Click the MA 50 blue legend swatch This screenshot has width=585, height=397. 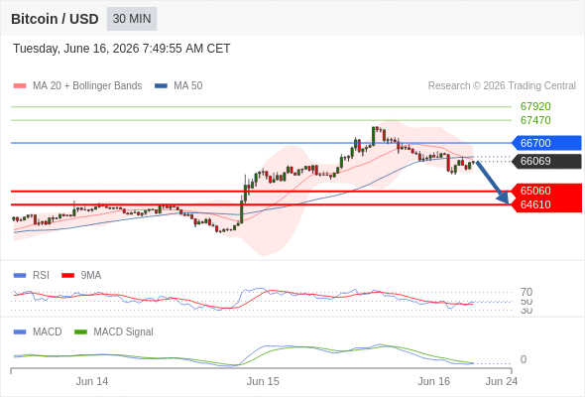(x=162, y=86)
